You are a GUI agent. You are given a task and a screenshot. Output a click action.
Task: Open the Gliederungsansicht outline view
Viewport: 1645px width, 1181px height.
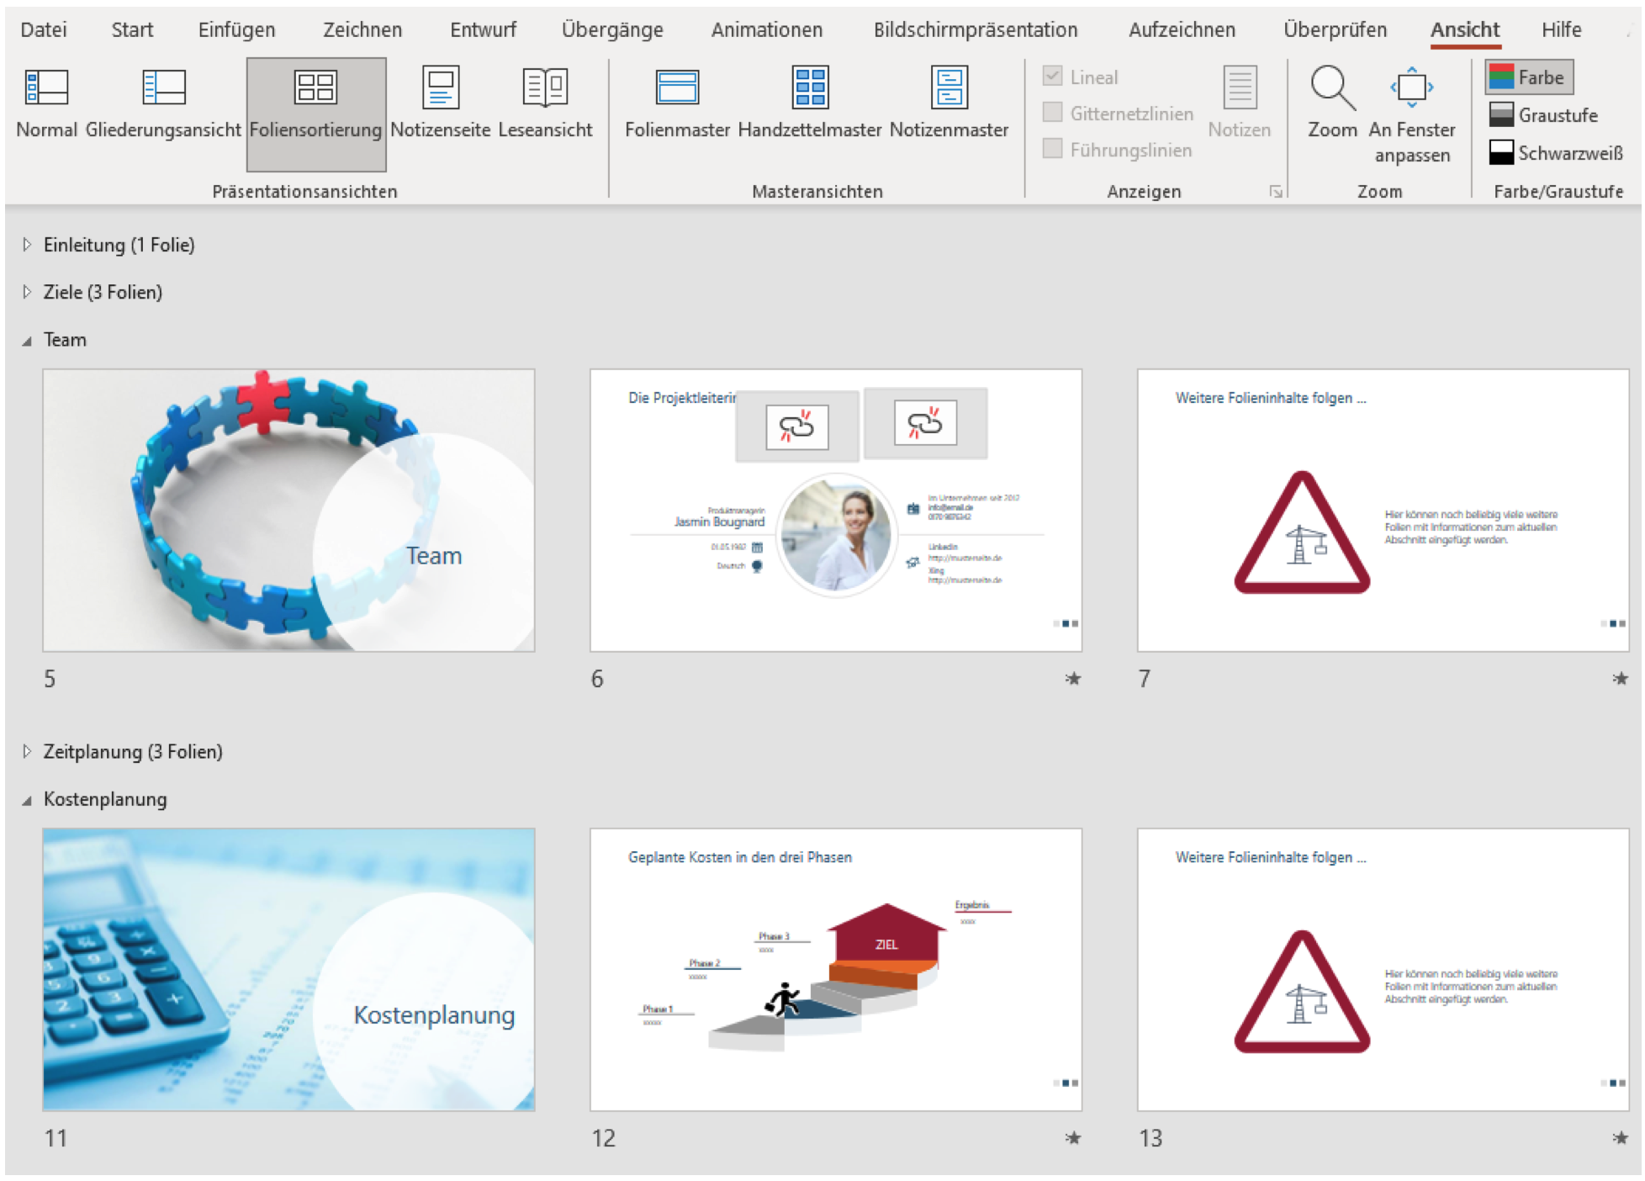click(163, 87)
